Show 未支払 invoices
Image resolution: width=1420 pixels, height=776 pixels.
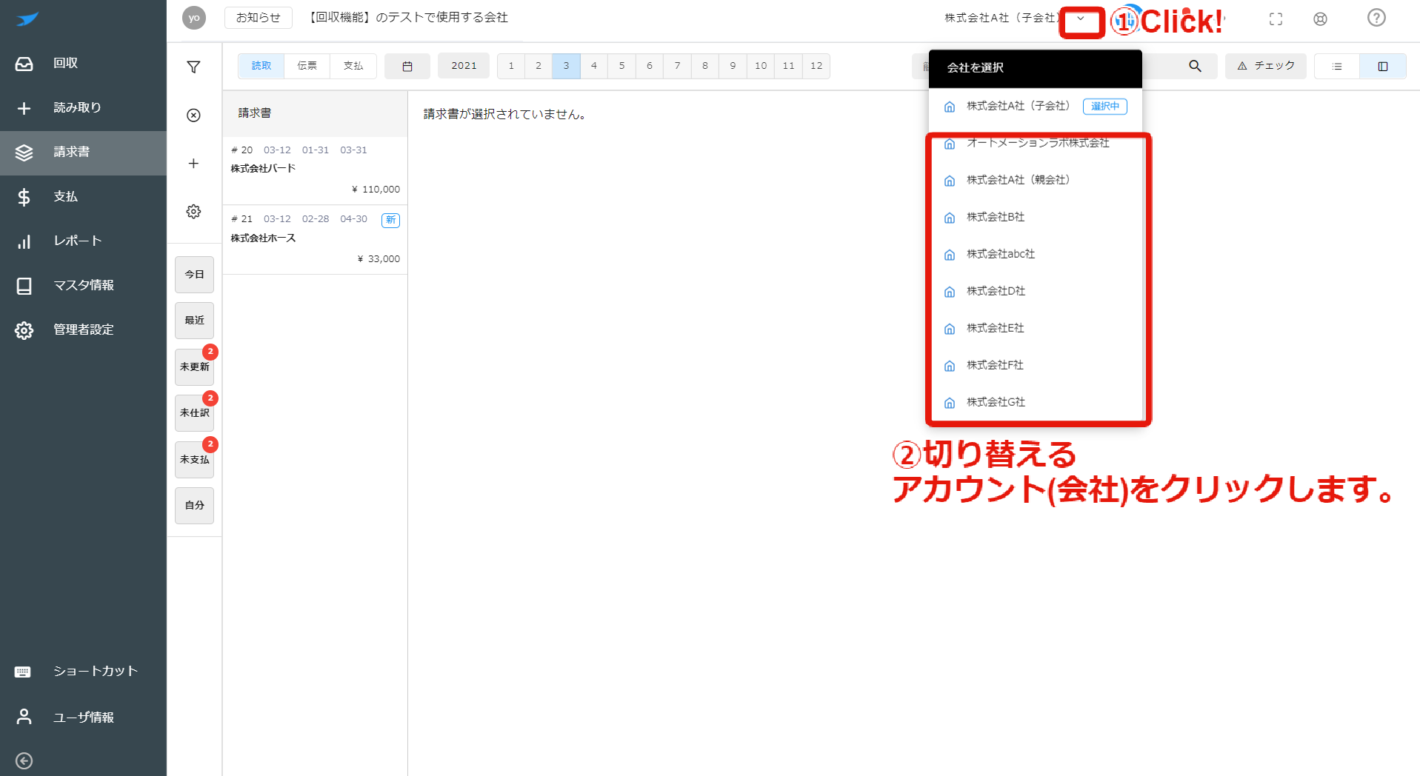point(194,459)
